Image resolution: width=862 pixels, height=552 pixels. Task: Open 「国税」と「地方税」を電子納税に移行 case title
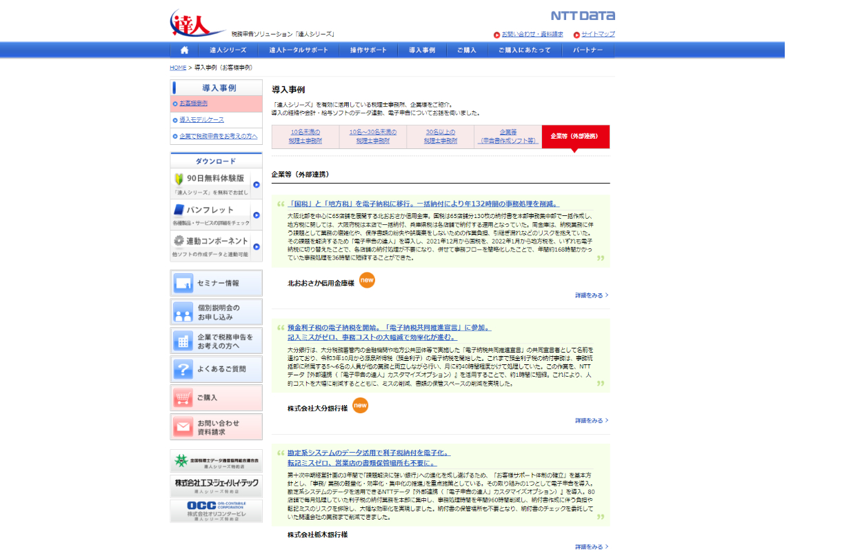pos(424,204)
